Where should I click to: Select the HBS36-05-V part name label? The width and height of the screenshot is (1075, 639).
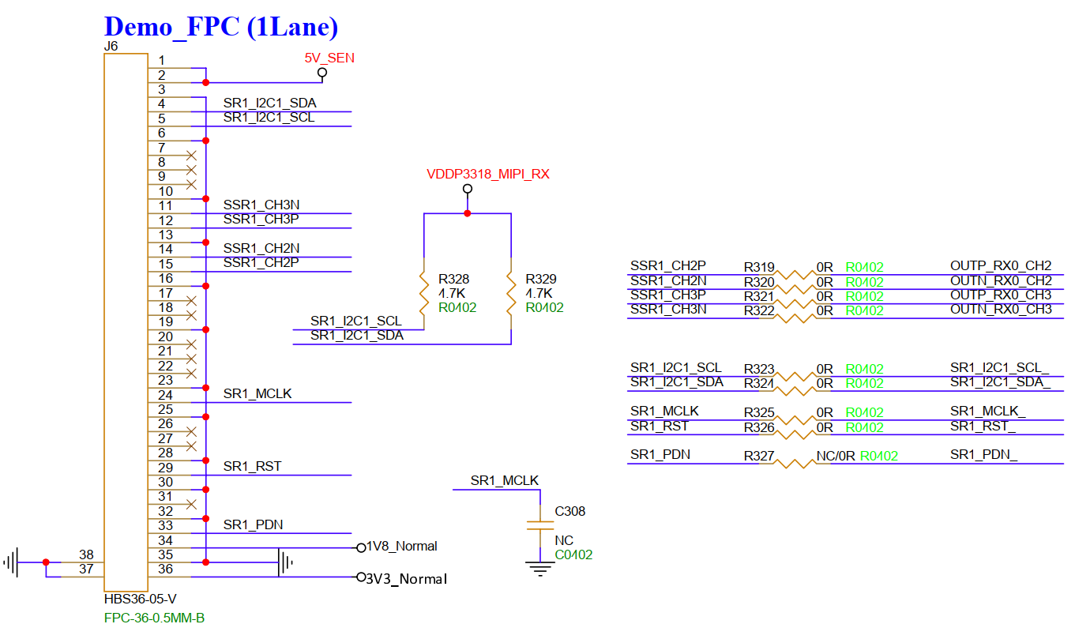coord(140,600)
